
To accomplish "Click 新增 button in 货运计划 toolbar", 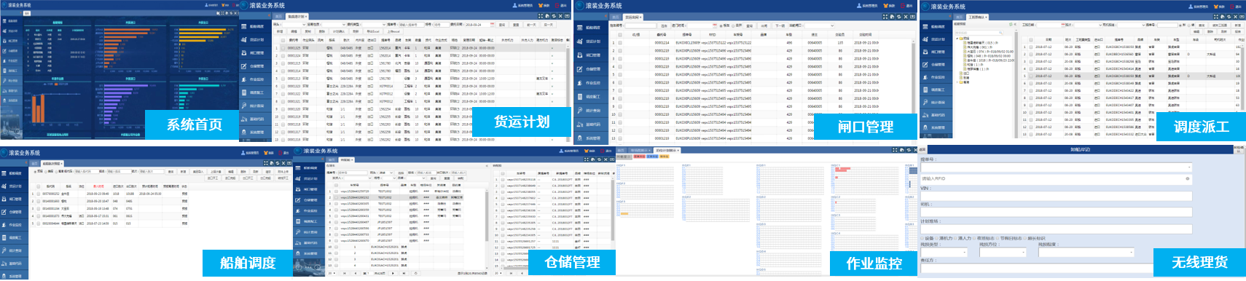I will pos(280,31).
